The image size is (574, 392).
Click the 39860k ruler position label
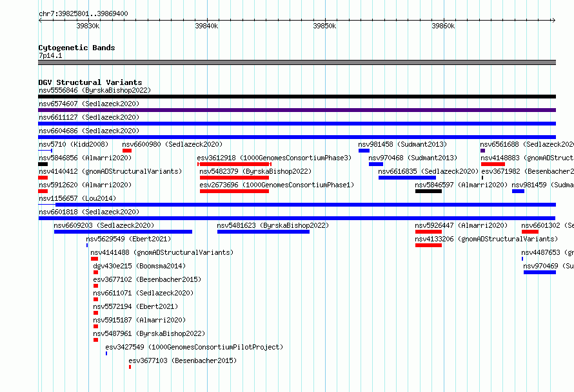(443, 26)
